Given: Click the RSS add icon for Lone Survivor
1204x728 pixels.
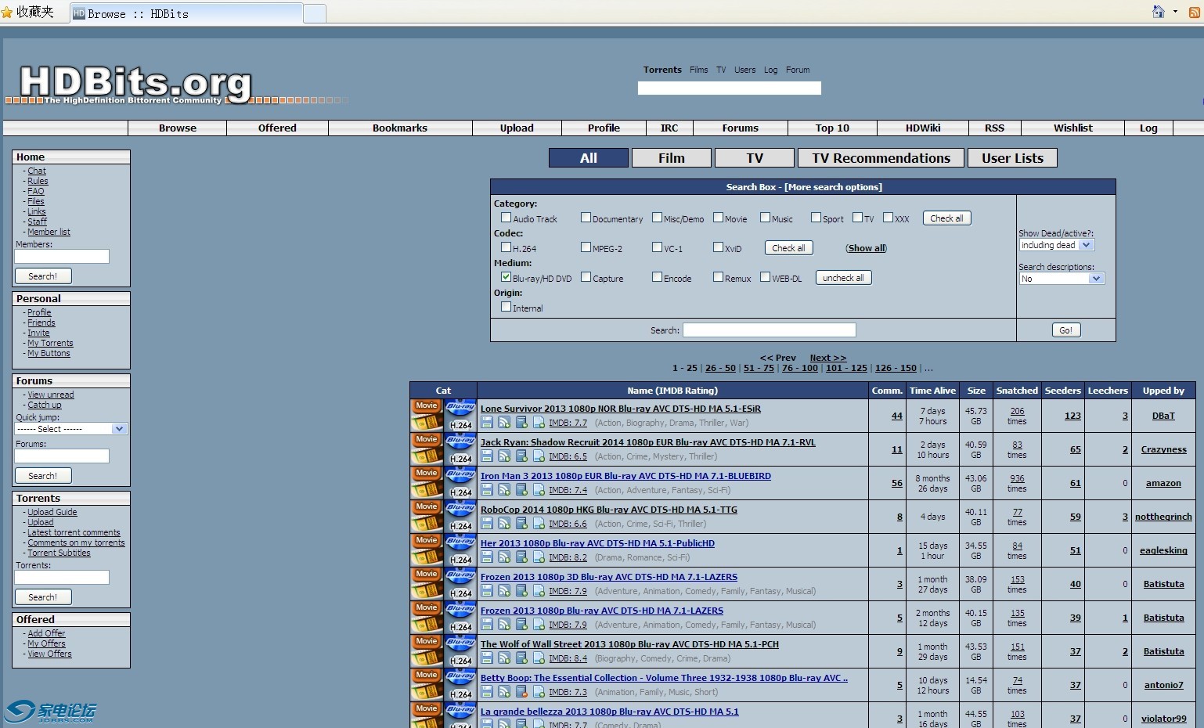Looking at the screenshot, I should tap(504, 423).
